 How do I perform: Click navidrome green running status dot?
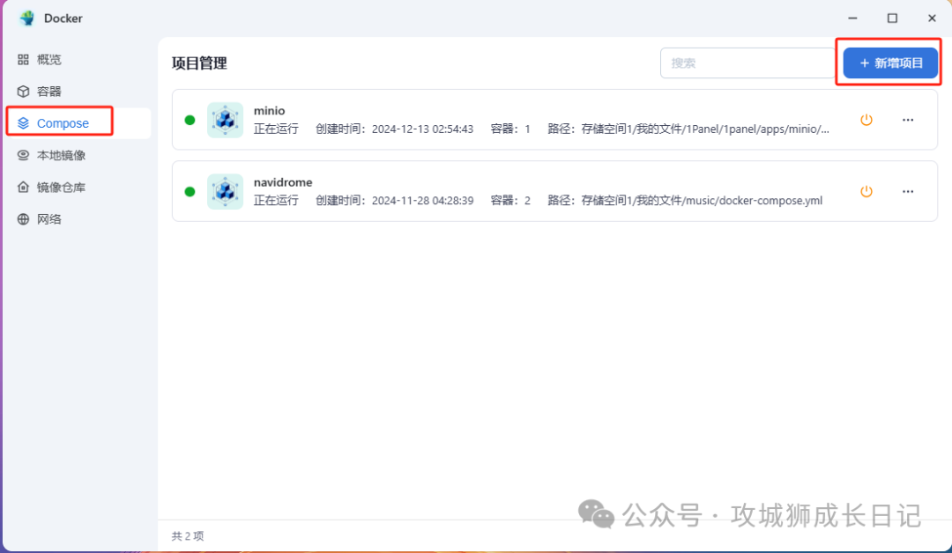tap(190, 192)
